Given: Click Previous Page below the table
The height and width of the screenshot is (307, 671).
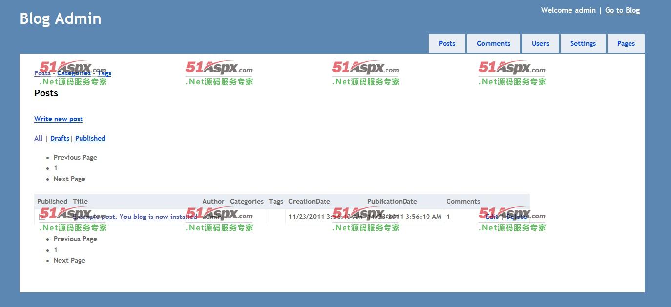Looking at the screenshot, I should tap(75, 239).
